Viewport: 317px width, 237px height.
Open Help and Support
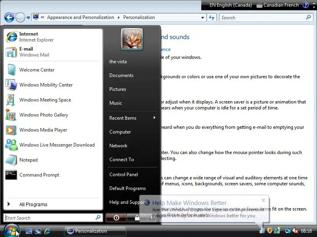(x=127, y=202)
